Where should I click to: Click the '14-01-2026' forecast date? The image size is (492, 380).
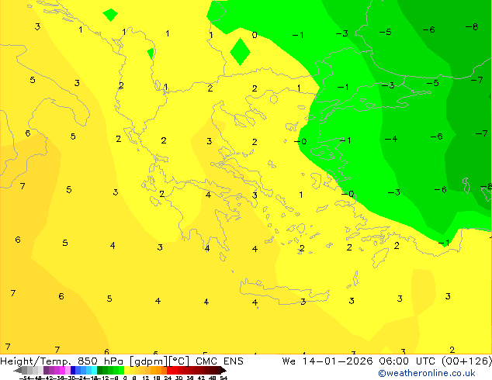(338, 361)
